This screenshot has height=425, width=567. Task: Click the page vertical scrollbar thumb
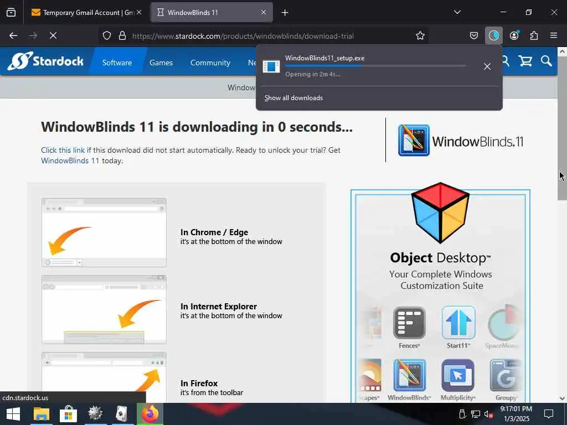562,128
